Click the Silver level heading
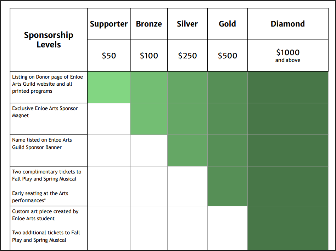The height and width of the screenshot is (251, 336). [187, 24]
